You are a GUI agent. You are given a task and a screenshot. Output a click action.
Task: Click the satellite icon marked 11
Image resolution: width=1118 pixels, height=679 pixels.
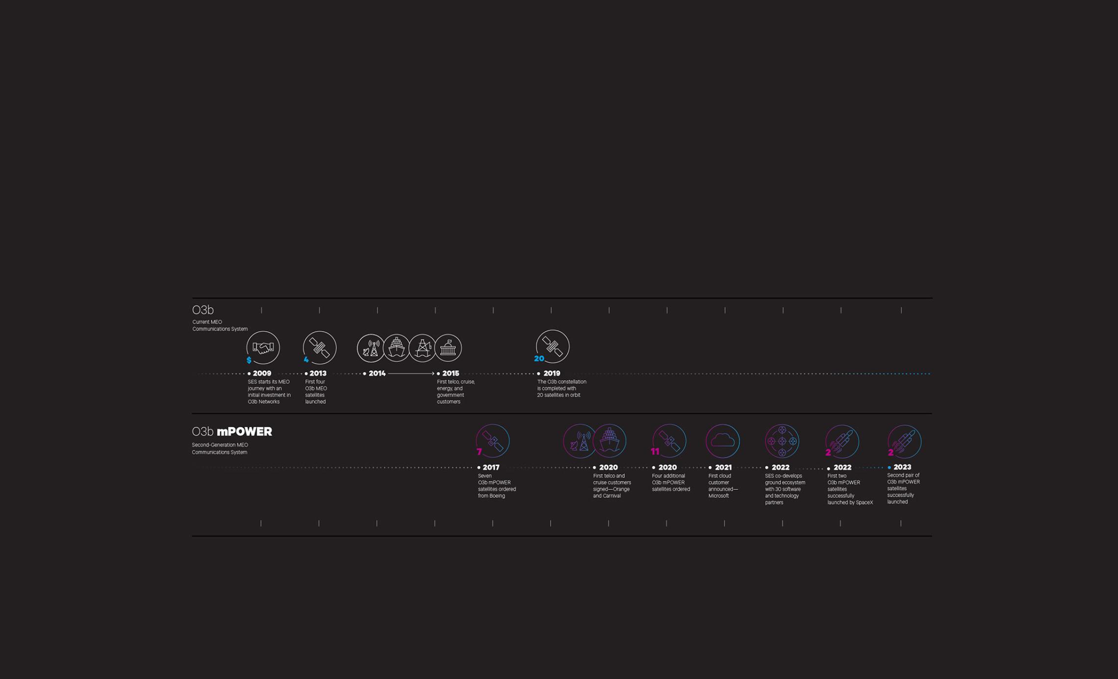pyautogui.click(x=669, y=441)
